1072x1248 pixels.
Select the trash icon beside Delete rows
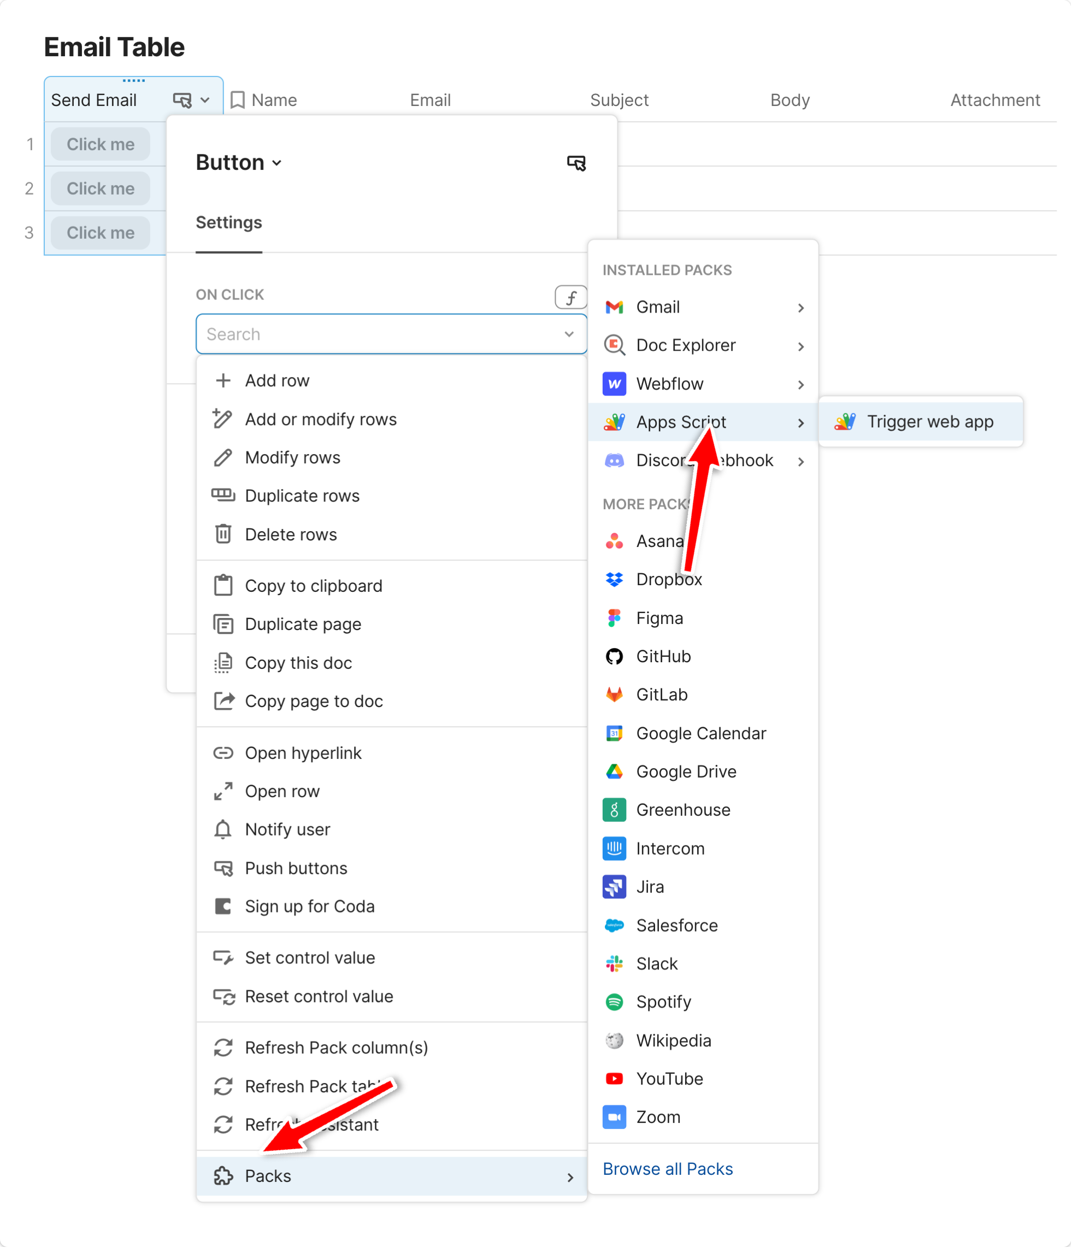click(223, 534)
